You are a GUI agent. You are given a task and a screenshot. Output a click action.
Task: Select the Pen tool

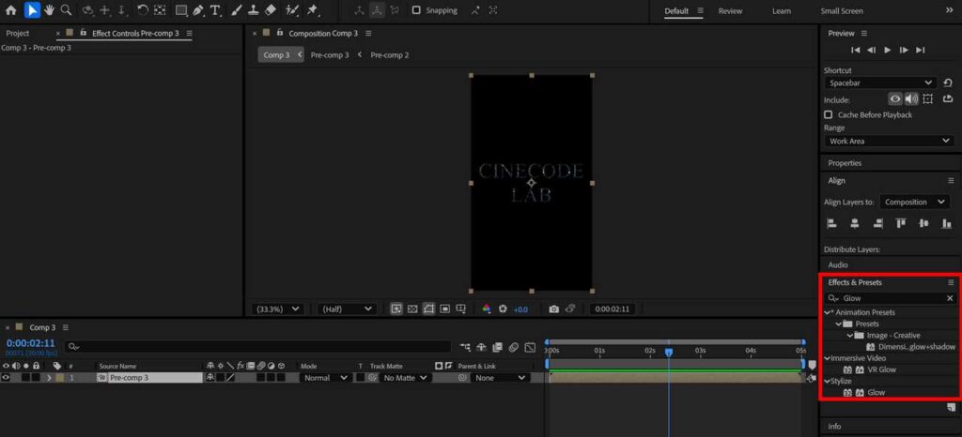[197, 10]
